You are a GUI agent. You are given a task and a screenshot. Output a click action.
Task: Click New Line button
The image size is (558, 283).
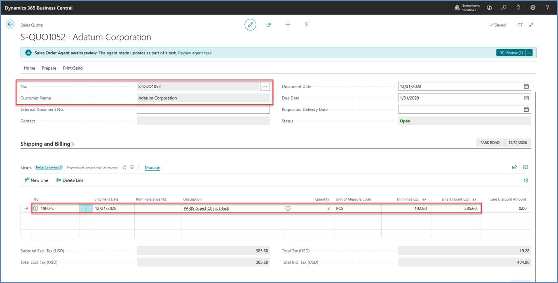click(36, 180)
